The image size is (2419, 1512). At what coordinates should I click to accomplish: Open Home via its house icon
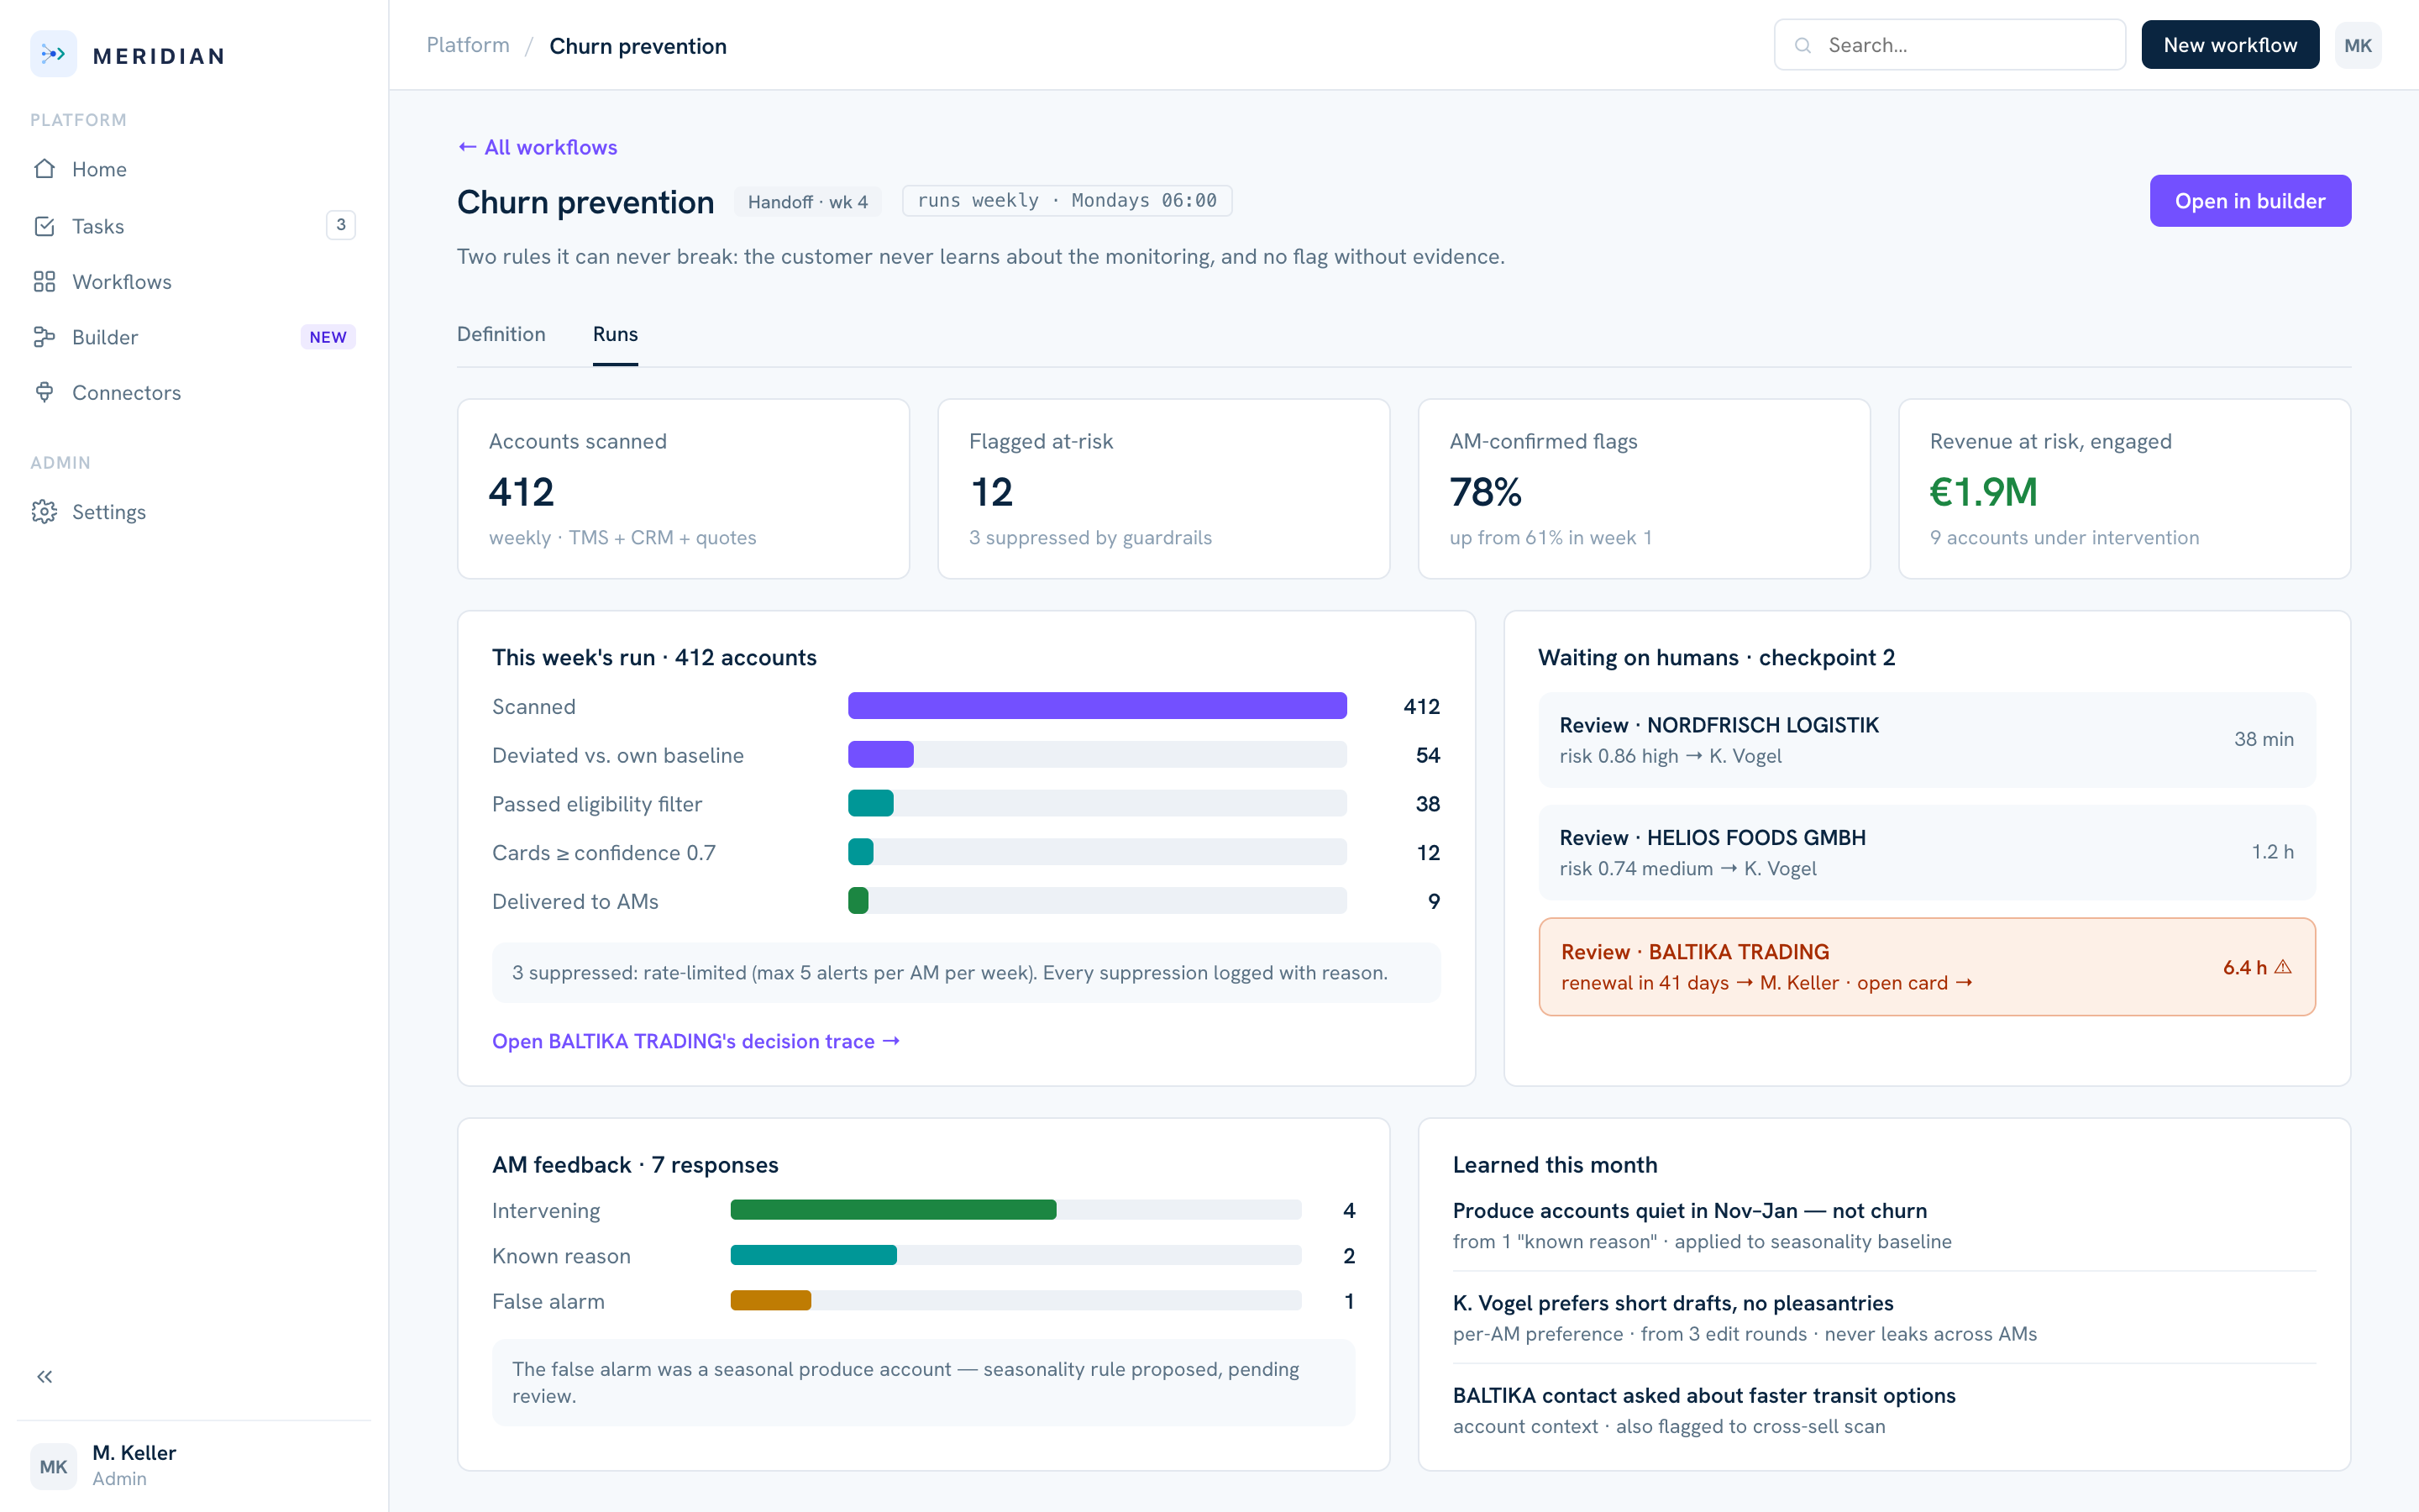44,169
